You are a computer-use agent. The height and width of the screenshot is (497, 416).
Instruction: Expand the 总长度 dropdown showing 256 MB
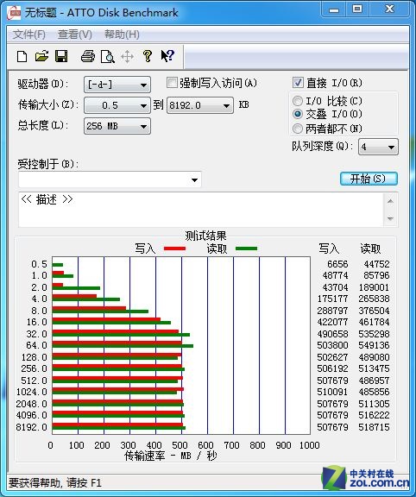[117, 126]
